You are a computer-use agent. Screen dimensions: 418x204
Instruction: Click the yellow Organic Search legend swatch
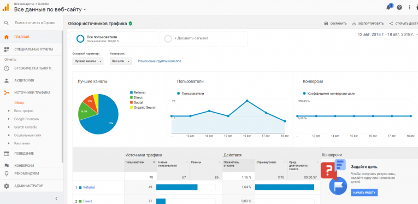click(x=131, y=107)
